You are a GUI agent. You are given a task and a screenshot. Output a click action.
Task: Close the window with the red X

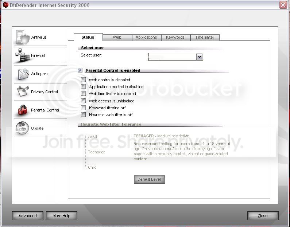[283, 5]
